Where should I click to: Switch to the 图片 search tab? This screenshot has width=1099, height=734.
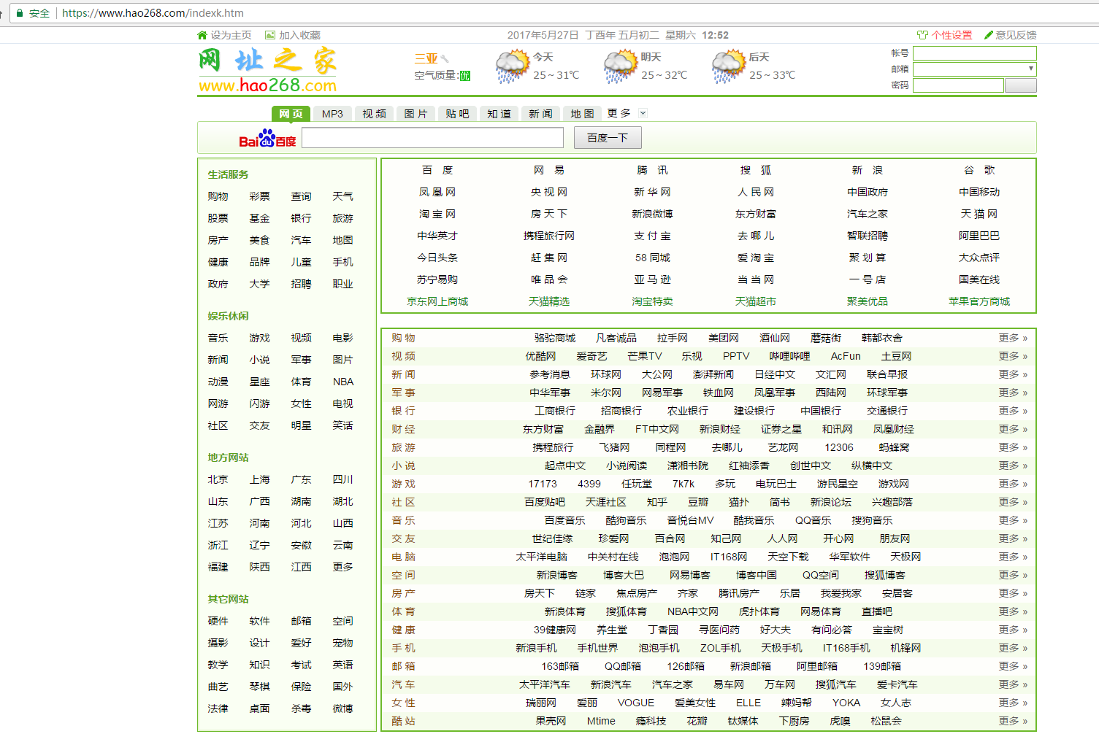point(416,114)
